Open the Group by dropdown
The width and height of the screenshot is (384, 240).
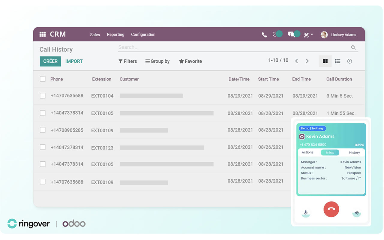(x=157, y=61)
